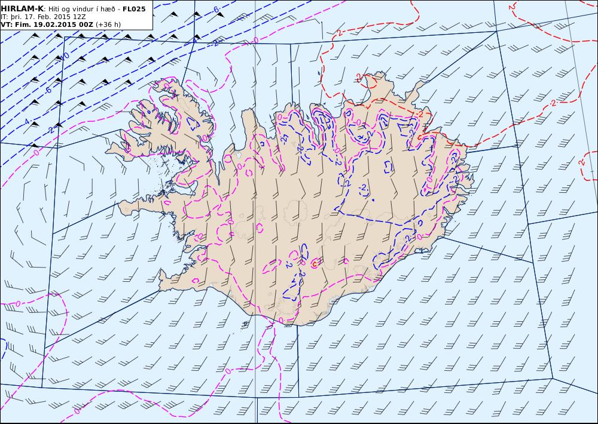This screenshot has width=598, height=424.
Task: Click the HIRLAM-K model name in the header
Action: (x=23, y=9)
